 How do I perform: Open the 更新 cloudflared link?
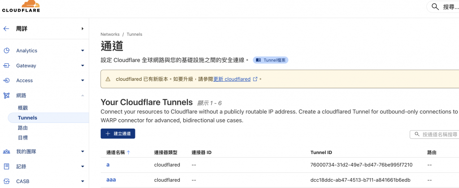232,79
